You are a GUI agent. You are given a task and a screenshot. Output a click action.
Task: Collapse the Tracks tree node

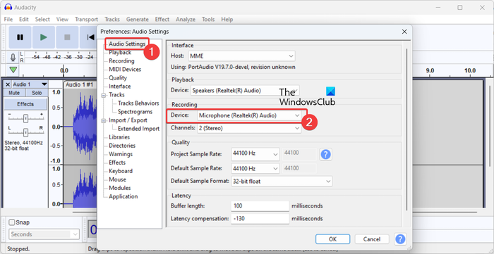(x=103, y=95)
